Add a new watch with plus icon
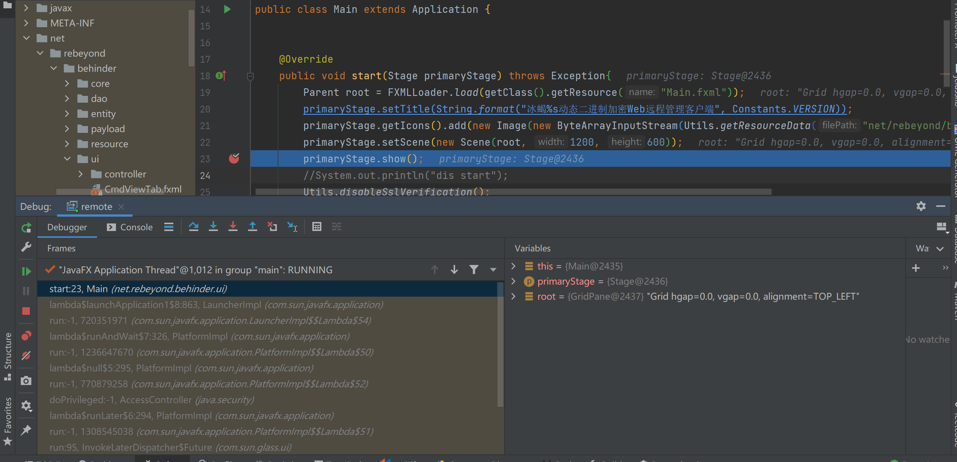 point(916,268)
